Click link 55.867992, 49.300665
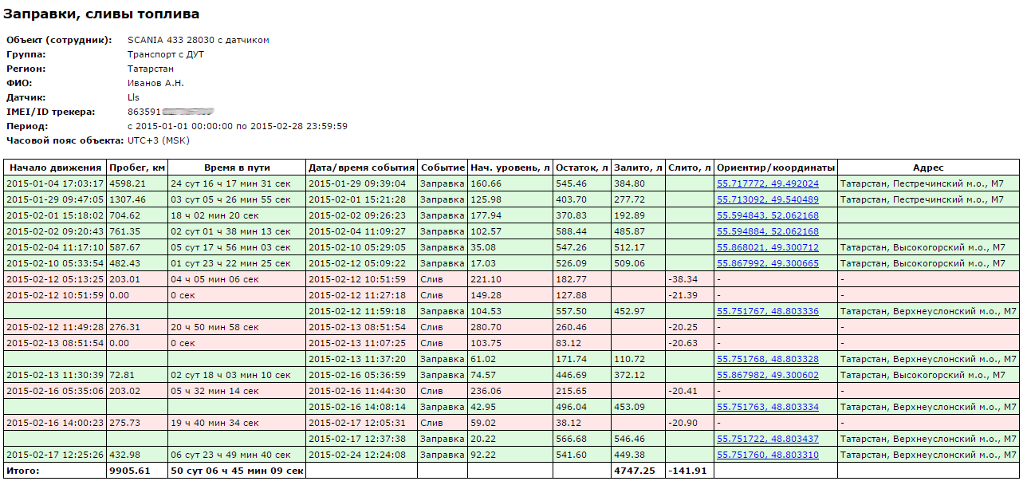 [767, 263]
